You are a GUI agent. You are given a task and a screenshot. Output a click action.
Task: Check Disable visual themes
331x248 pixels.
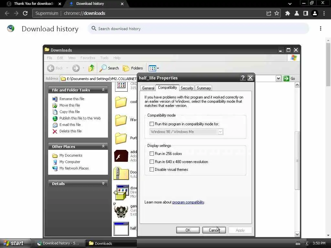pos(152,169)
